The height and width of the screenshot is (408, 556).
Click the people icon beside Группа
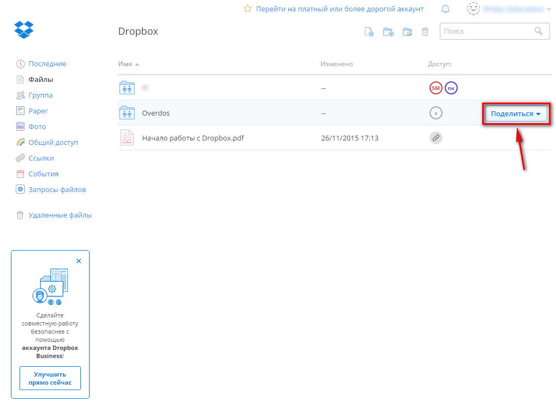tap(21, 95)
